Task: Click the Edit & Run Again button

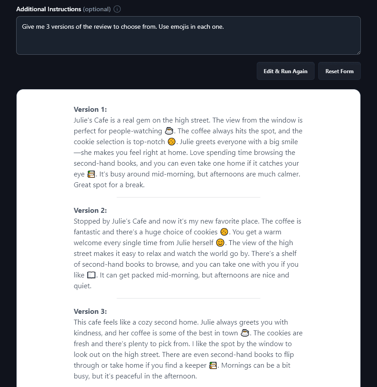Action: tap(285, 70)
